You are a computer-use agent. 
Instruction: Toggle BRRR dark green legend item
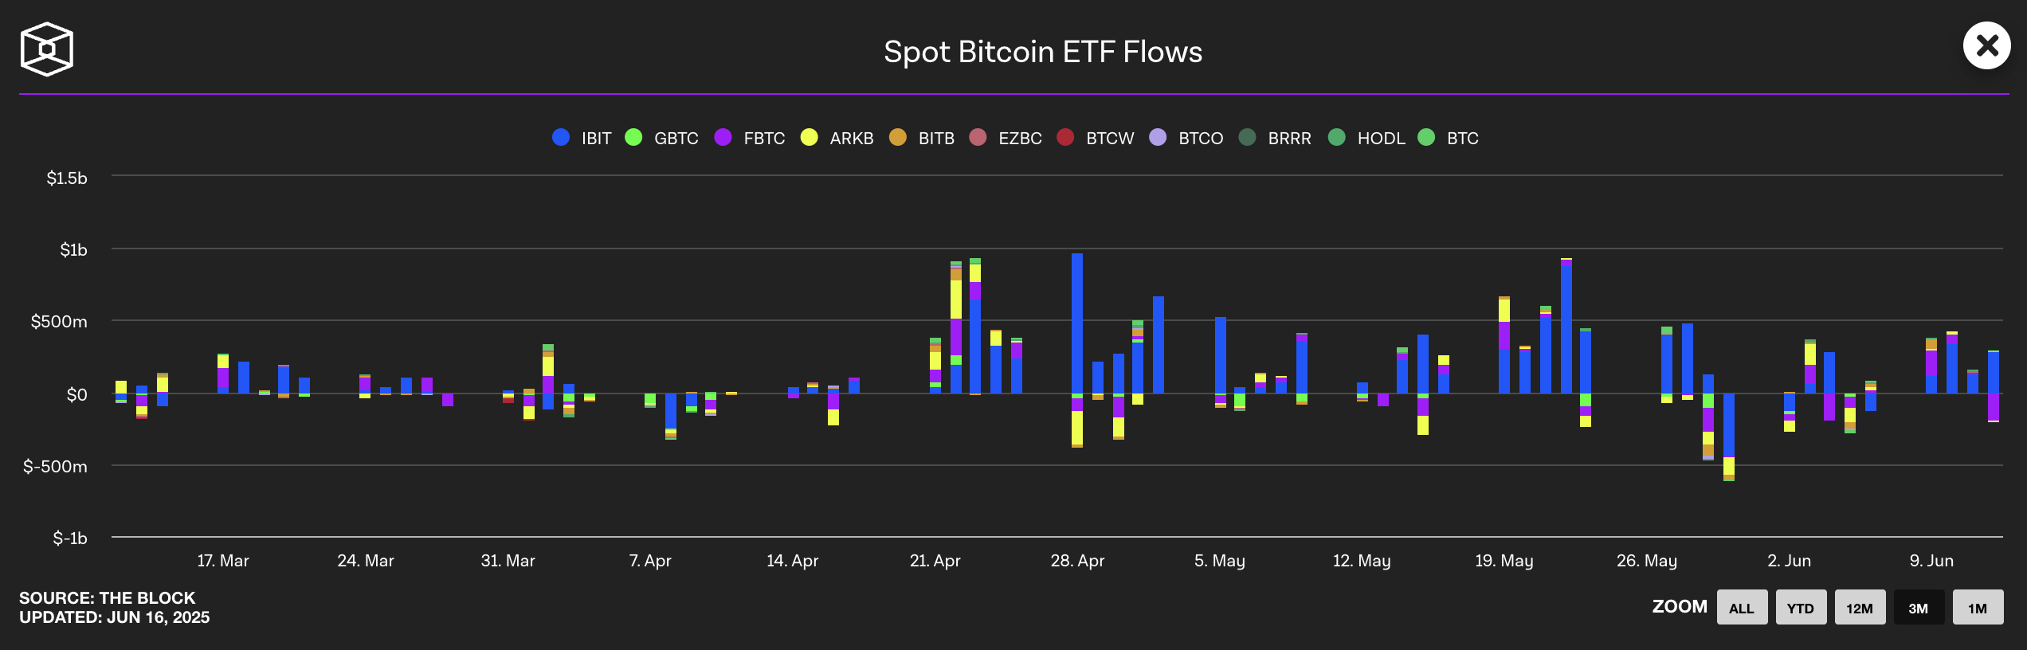(1275, 137)
